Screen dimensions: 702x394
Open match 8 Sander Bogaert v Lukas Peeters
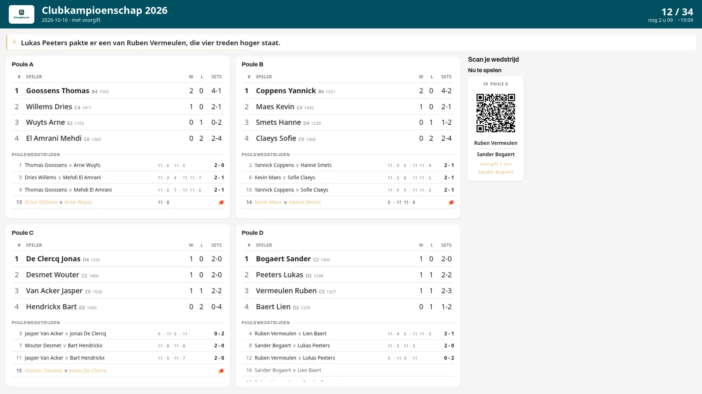[x=348, y=345]
